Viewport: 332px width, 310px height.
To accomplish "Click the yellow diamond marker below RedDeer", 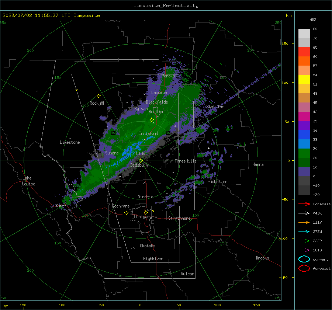I will (x=152, y=120).
